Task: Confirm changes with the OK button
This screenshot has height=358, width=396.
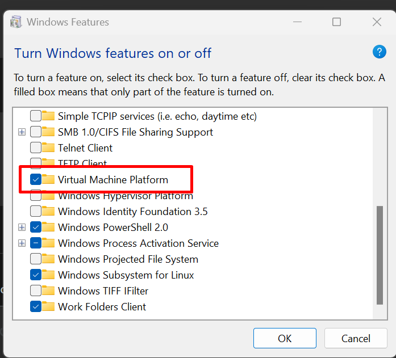Action: click(285, 338)
